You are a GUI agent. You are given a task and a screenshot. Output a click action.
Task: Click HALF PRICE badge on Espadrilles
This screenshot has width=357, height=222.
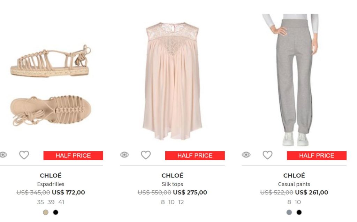(73, 156)
